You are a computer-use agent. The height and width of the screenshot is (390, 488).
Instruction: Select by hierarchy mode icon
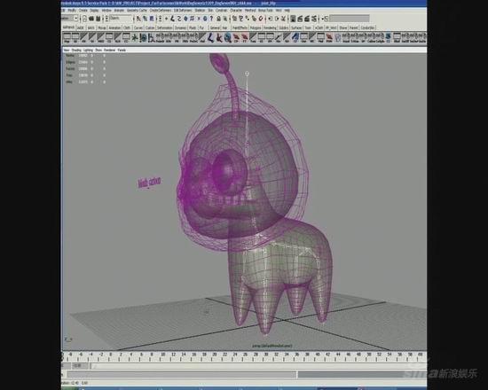pyautogui.click(x=138, y=19)
